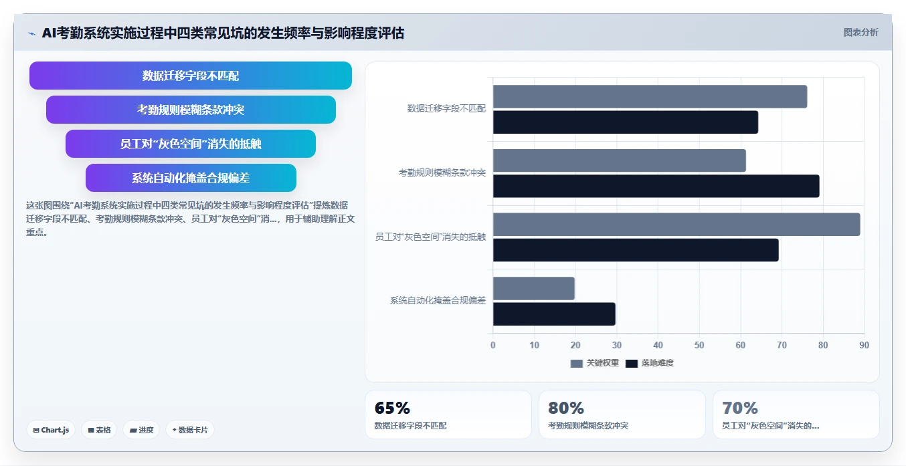Click the dark 落地难度 bar for 数据迁移字段不匹配

click(626, 122)
